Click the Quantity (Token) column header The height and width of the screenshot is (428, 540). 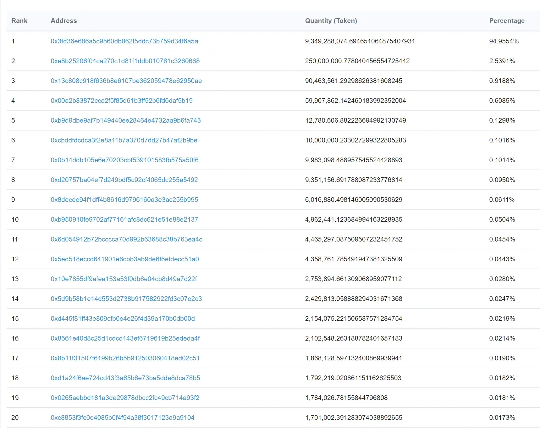point(331,21)
